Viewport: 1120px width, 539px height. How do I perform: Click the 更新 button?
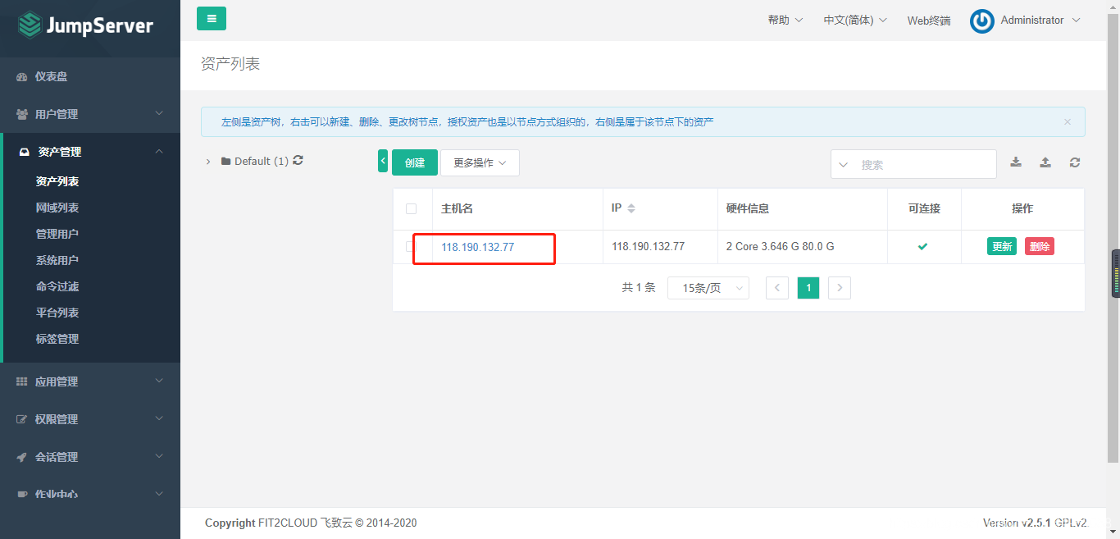coord(1002,246)
